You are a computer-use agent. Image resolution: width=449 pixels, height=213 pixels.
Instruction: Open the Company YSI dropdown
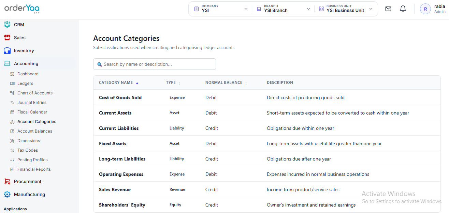(221, 9)
